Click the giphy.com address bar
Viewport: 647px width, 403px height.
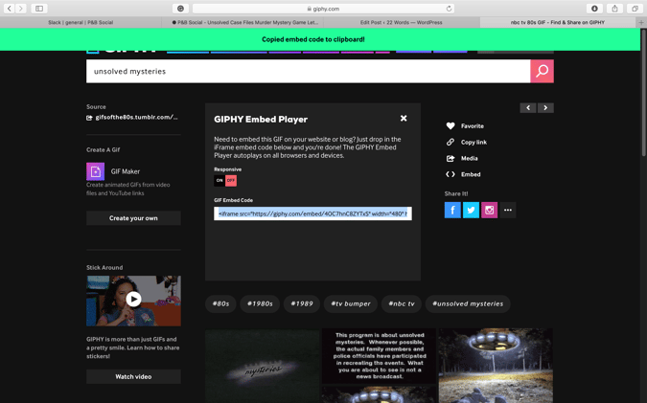point(324,9)
